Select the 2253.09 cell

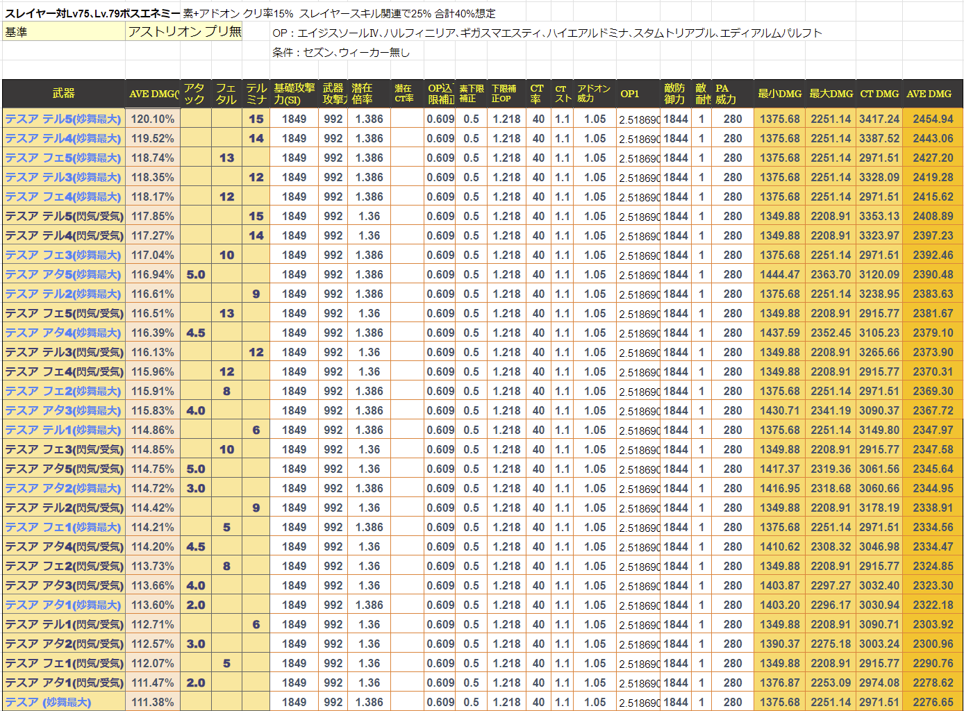pyautogui.click(x=831, y=683)
